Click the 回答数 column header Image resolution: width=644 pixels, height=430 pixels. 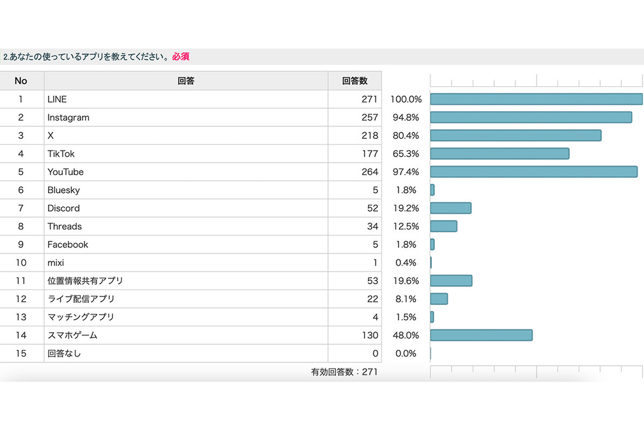354,81
